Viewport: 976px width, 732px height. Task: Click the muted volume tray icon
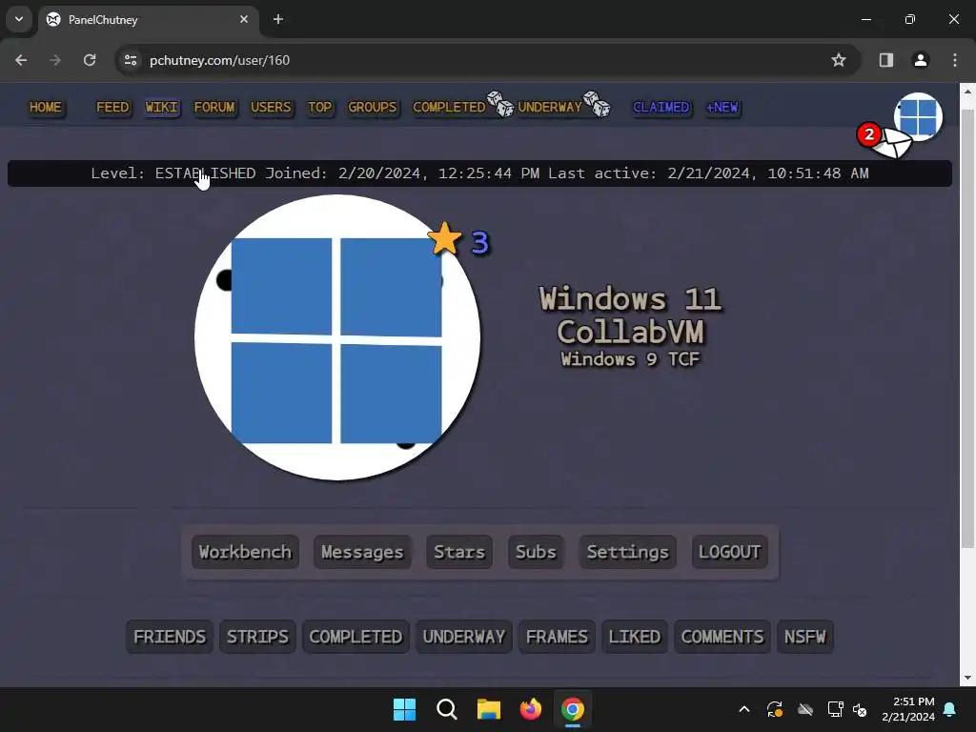pos(861,709)
